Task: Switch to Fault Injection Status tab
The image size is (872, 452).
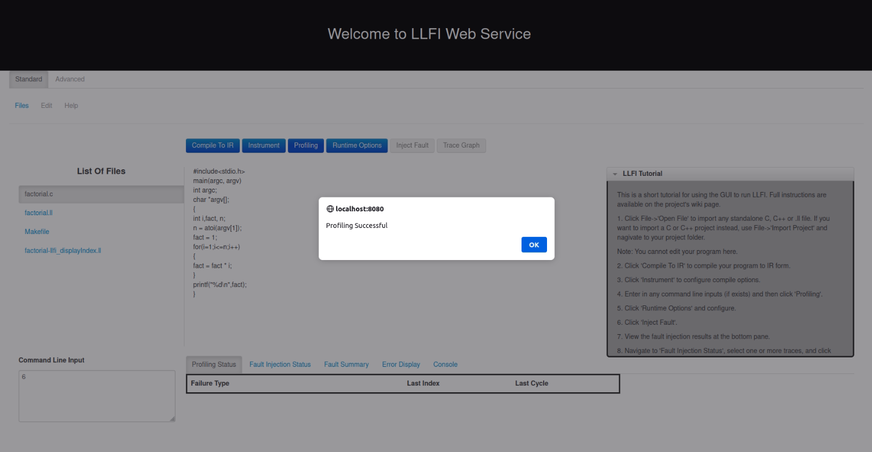Action: click(280, 365)
